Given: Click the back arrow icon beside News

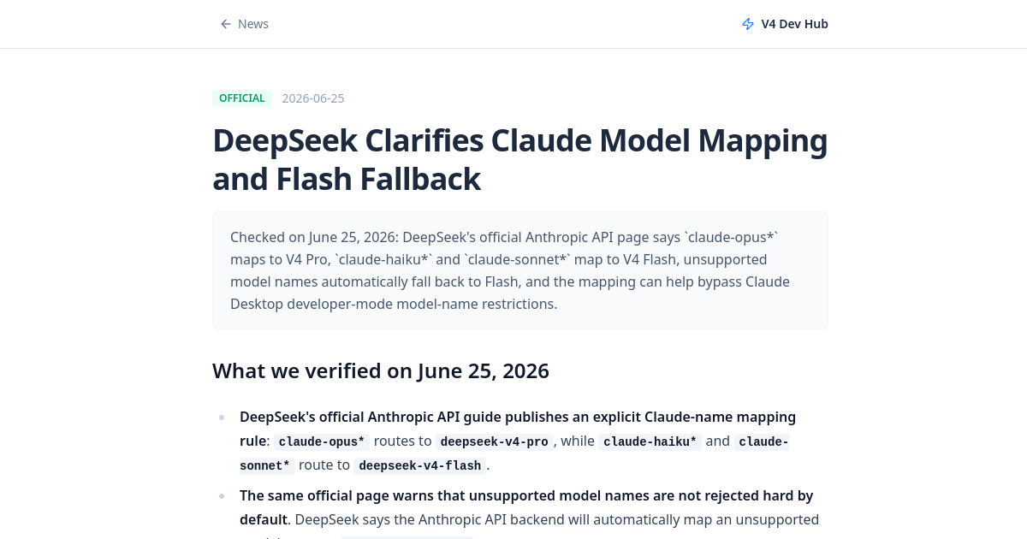Looking at the screenshot, I should [226, 24].
